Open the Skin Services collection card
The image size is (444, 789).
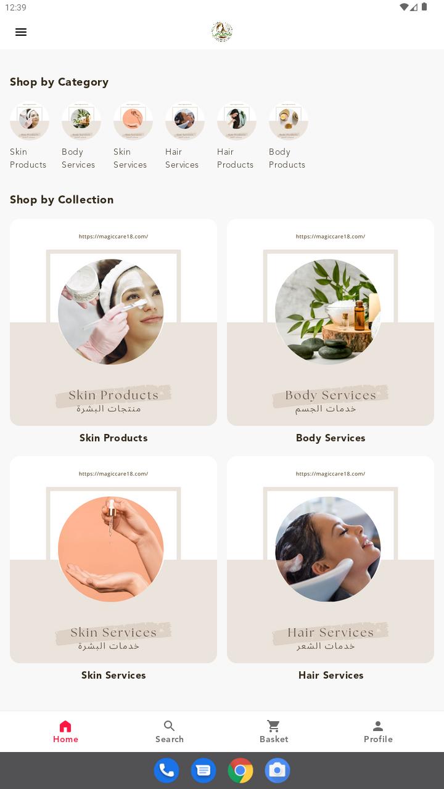[x=113, y=560]
